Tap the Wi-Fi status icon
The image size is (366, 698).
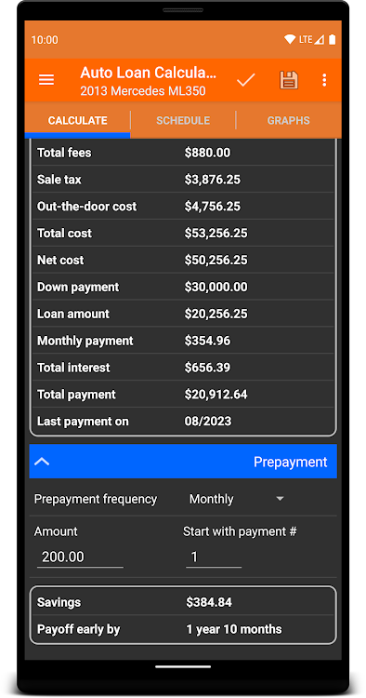[290, 40]
